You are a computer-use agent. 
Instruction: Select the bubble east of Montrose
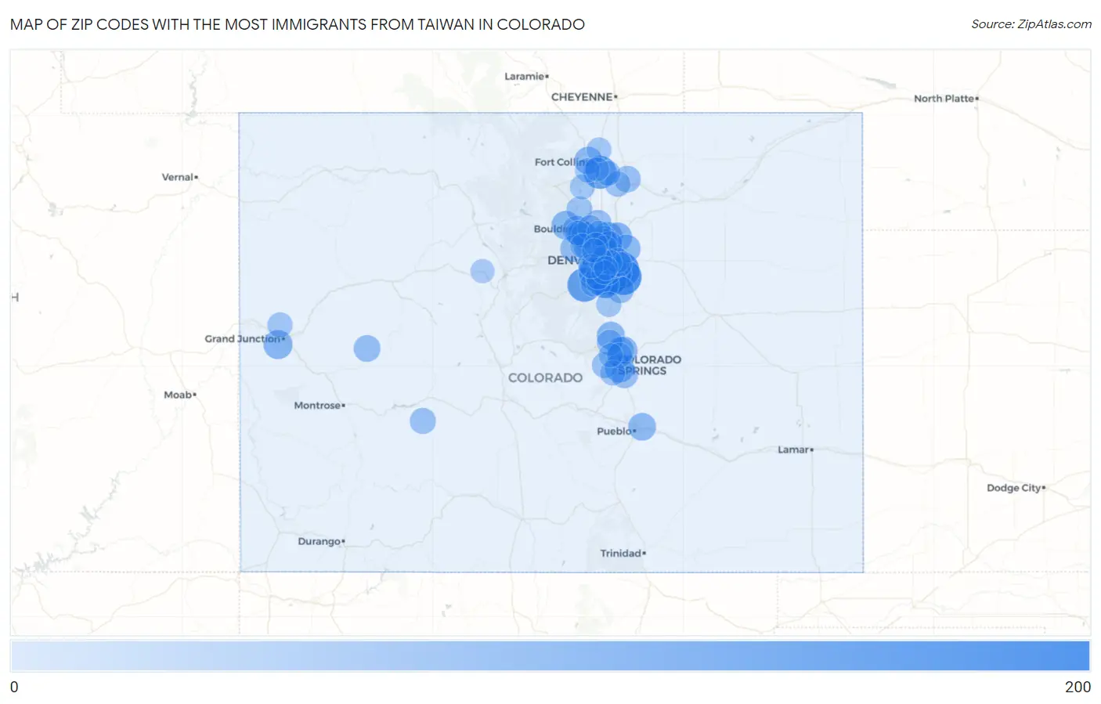pyautogui.click(x=423, y=421)
